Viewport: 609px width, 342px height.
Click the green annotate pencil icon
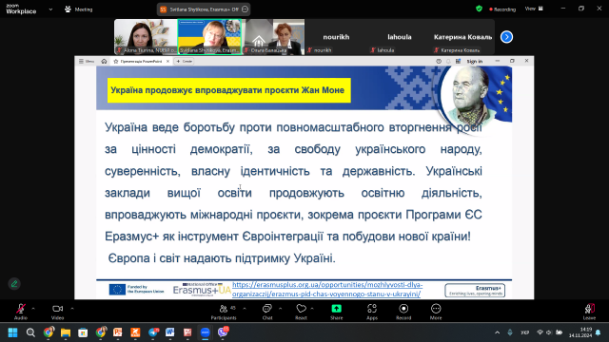tap(14, 284)
